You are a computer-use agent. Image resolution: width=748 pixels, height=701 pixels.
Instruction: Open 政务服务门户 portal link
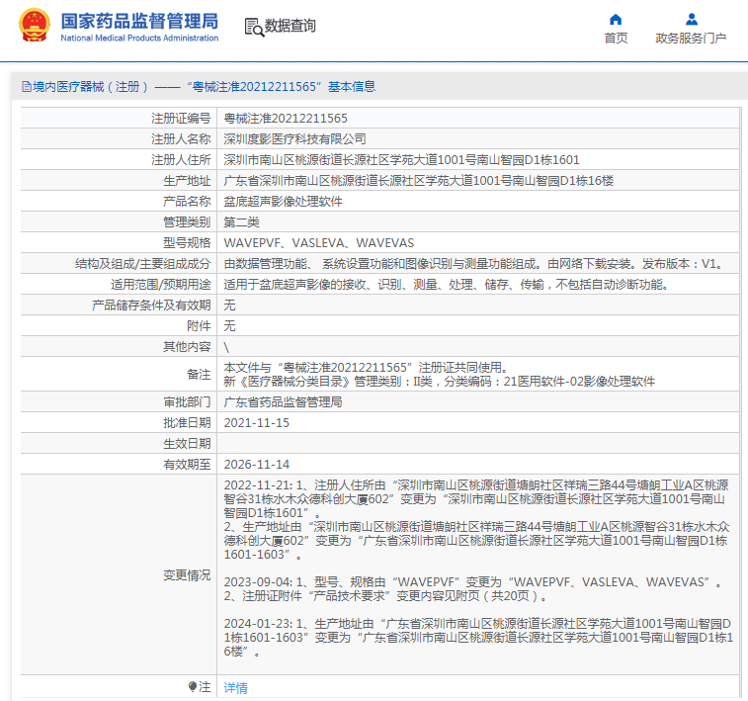point(691,39)
